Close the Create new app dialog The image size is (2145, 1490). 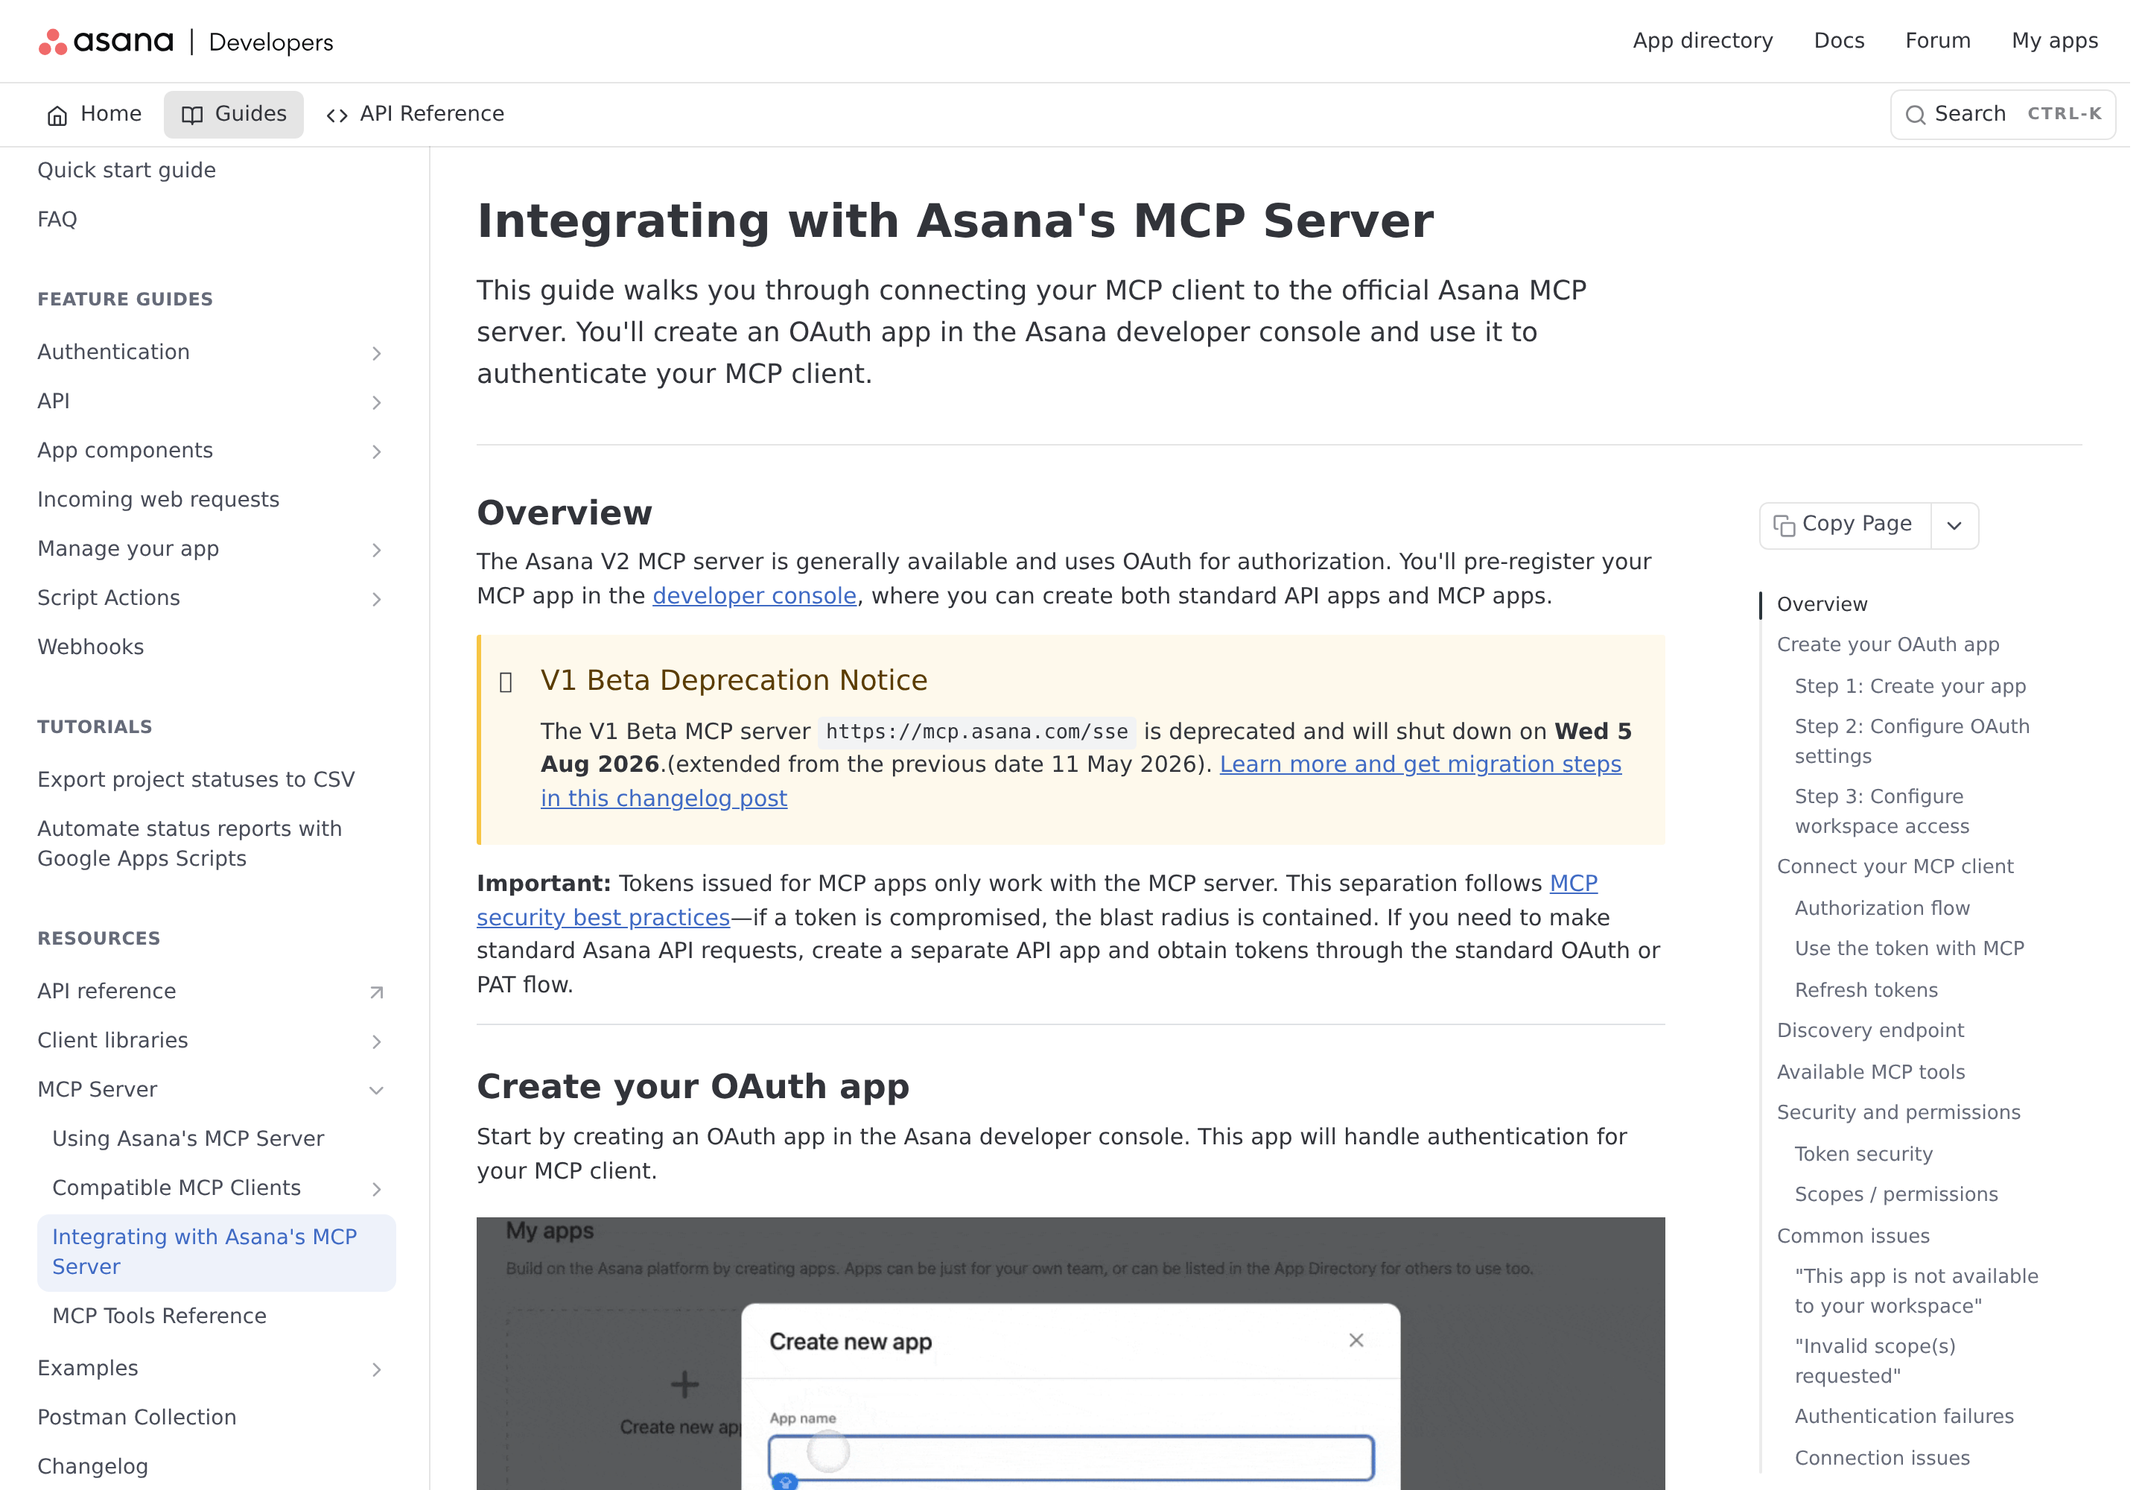click(1356, 1340)
